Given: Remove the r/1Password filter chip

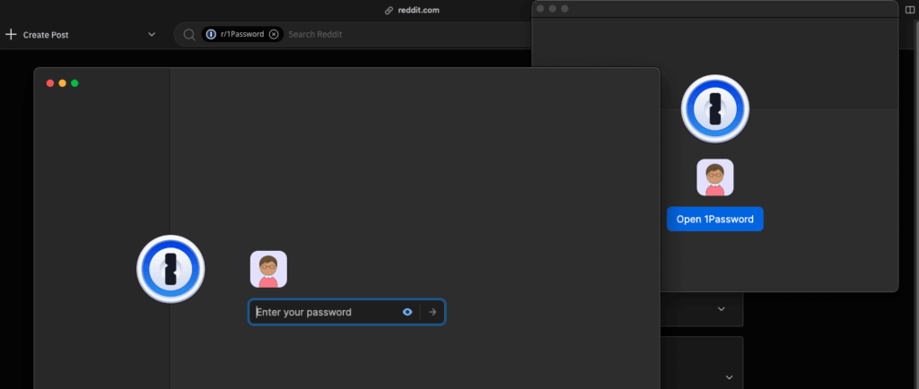Looking at the screenshot, I should [x=273, y=35].
